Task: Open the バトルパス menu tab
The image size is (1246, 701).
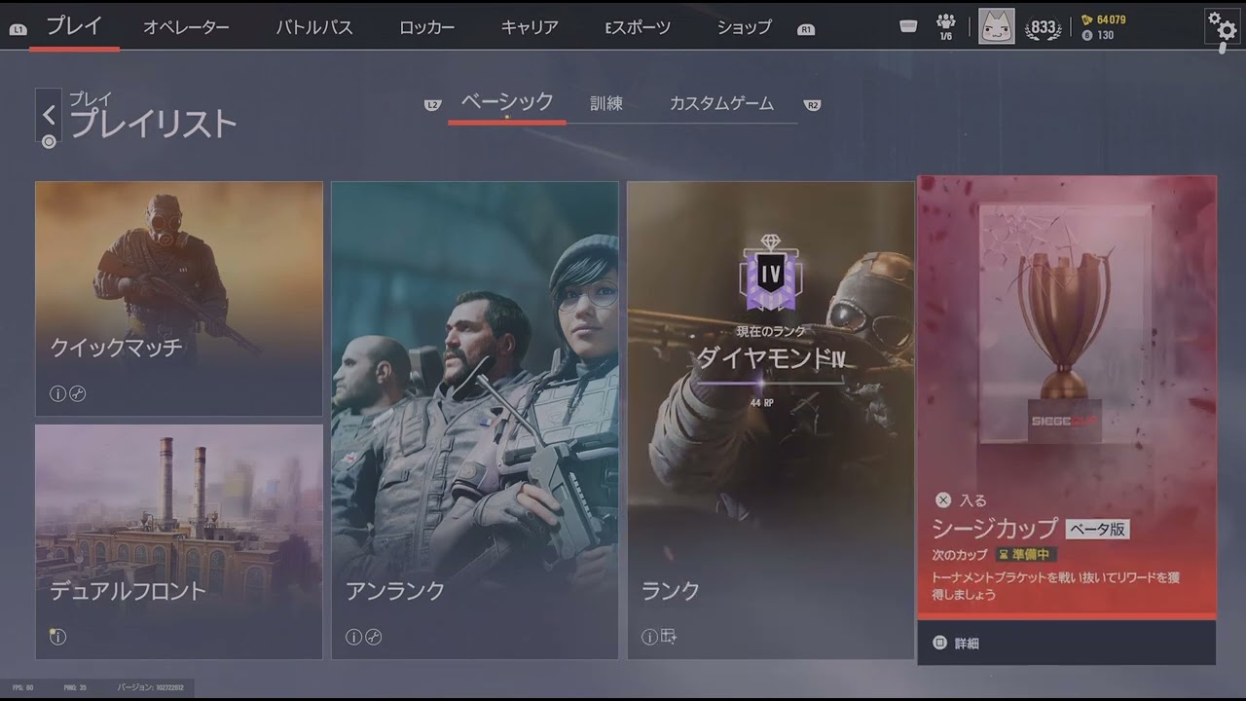Action: coord(314,27)
